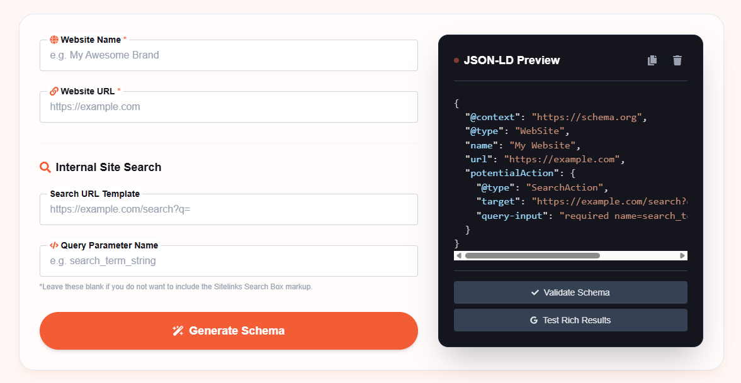Viewport: 741px width, 383px height.
Task: Click the Query Parameter Name field
Action: (x=229, y=260)
